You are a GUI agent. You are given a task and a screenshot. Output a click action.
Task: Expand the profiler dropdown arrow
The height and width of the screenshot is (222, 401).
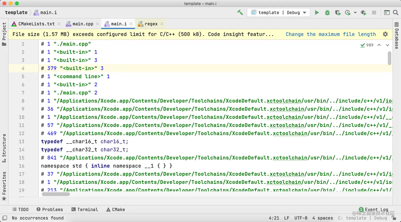pyautogui.click(x=355, y=13)
